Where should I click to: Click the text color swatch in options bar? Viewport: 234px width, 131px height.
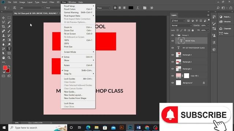[131, 8]
